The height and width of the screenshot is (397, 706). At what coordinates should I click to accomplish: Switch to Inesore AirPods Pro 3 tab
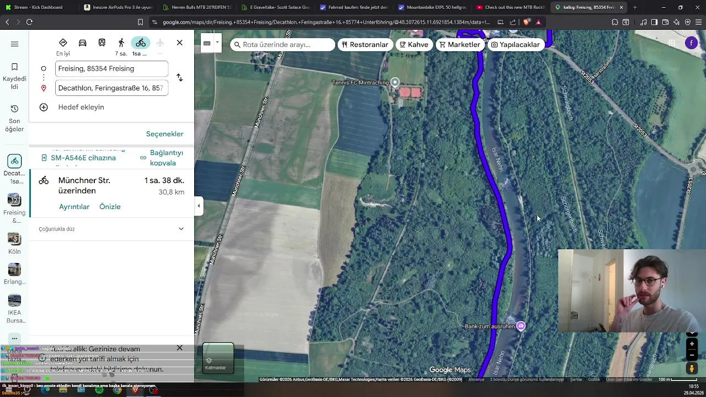pos(117,7)
